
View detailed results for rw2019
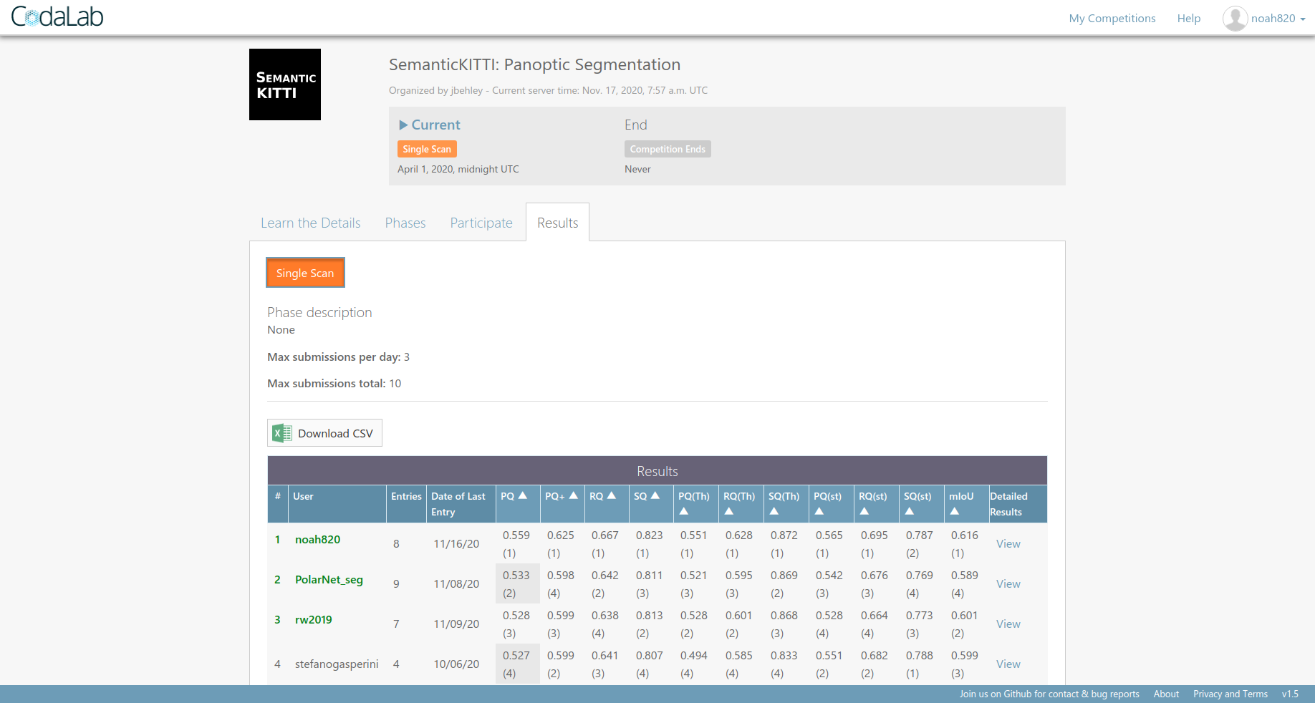1008,624
